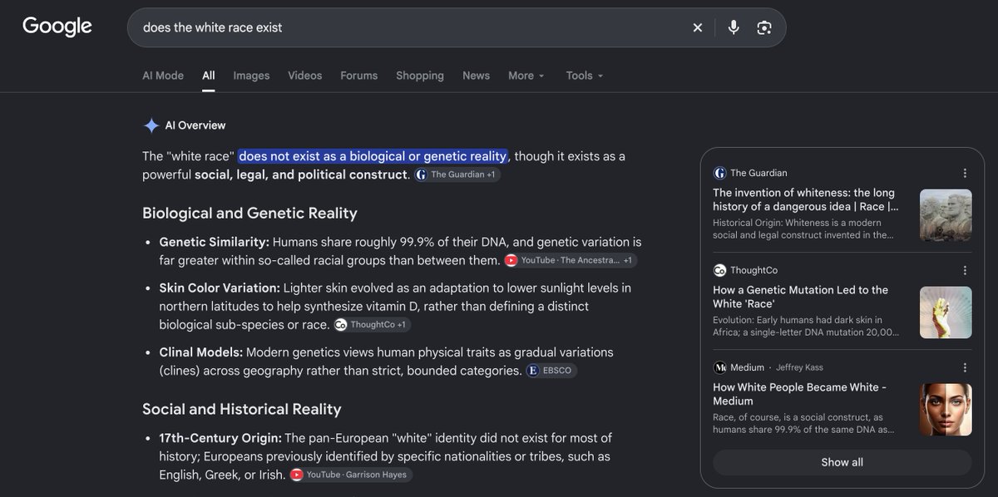
Task: Select the All results tab
Action: pos(209,76)
